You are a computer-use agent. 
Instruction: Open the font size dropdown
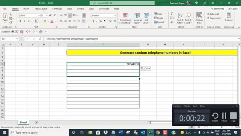(x=47, y=15)
